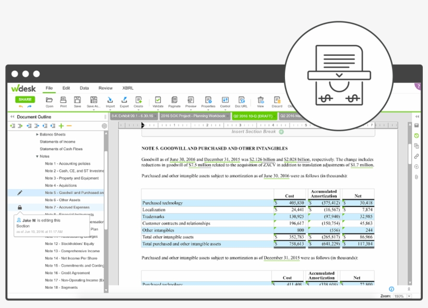Open the File menu

[49, 88]
